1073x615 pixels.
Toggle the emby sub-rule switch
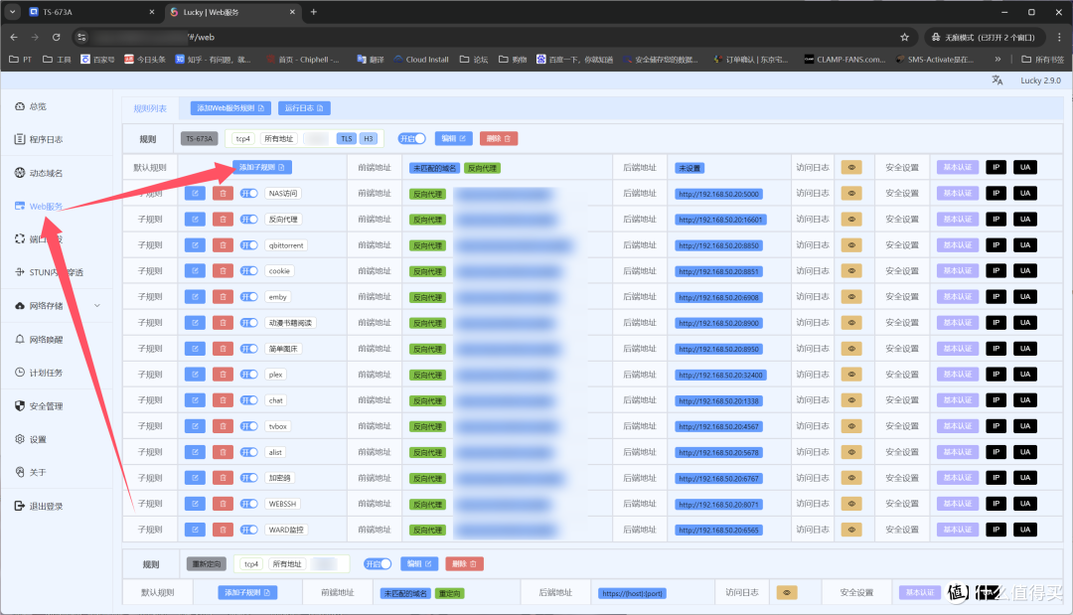(x=249, y=297)
